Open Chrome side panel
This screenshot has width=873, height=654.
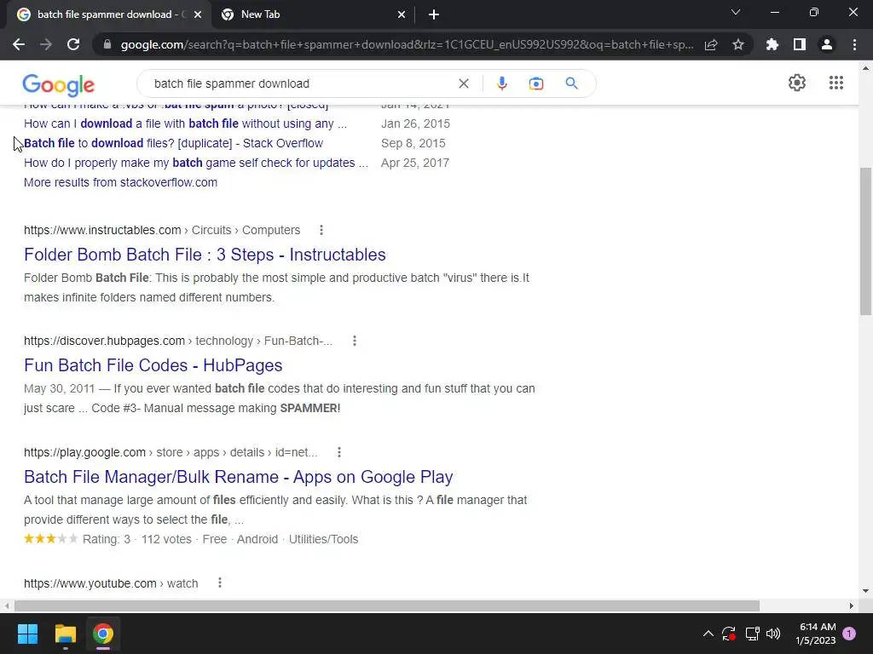(800, 44)
